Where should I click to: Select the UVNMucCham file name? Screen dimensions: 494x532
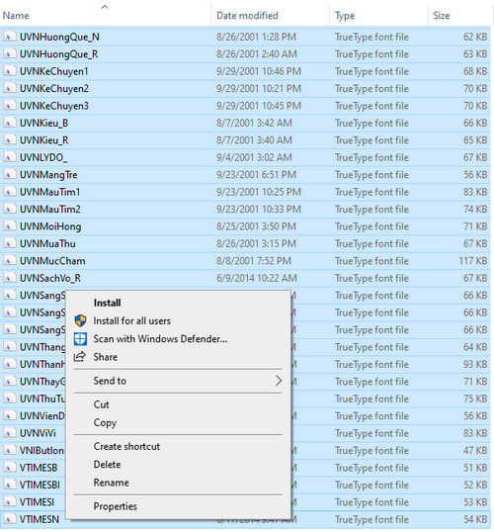click(x=52, y=261)
